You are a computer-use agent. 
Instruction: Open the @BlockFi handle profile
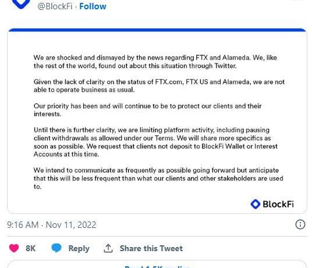click(55, 6)
